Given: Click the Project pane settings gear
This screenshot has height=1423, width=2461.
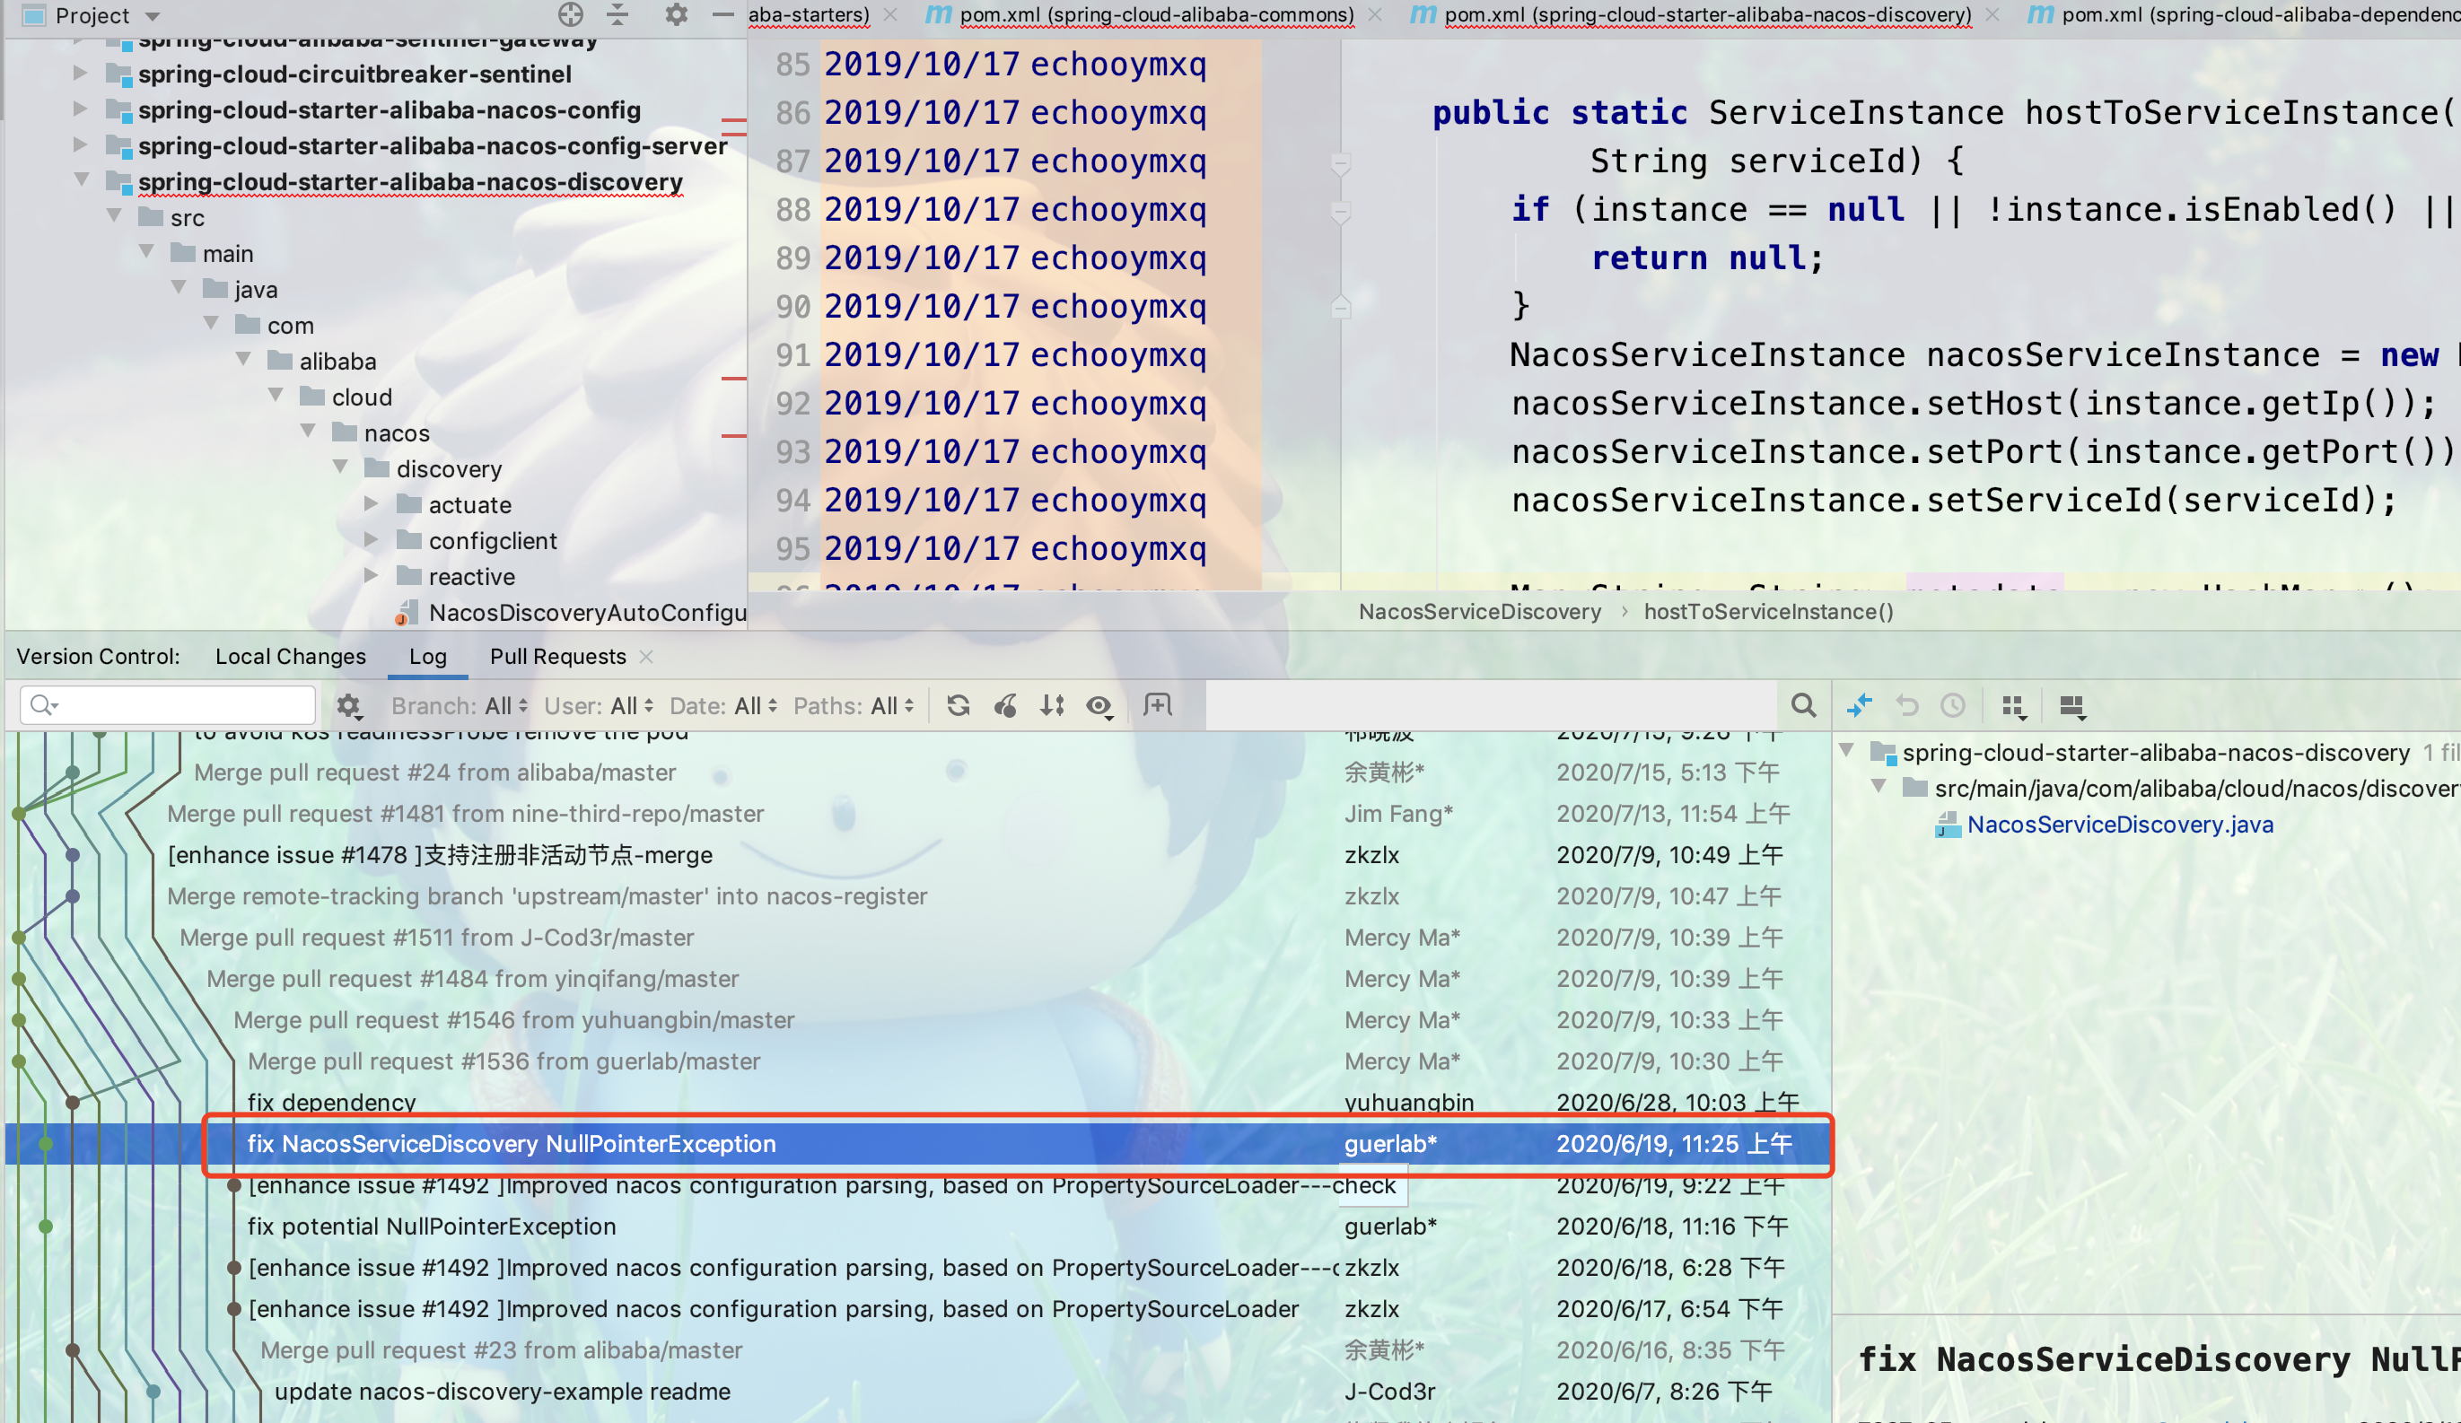Looking at the screenshot, I should point(676,14).
